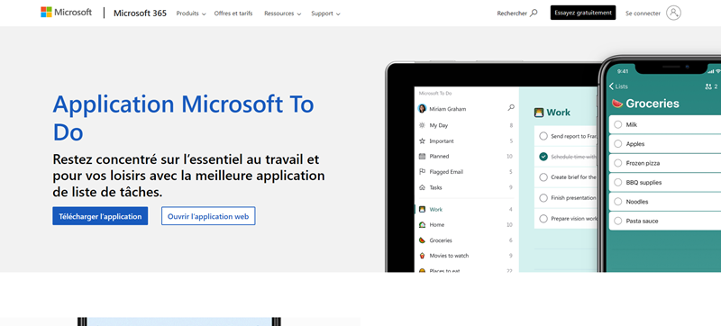The width and height of the screenshot is (721, 326).
Task: Click the Prepare vision work task row
Action: point(566,219)
